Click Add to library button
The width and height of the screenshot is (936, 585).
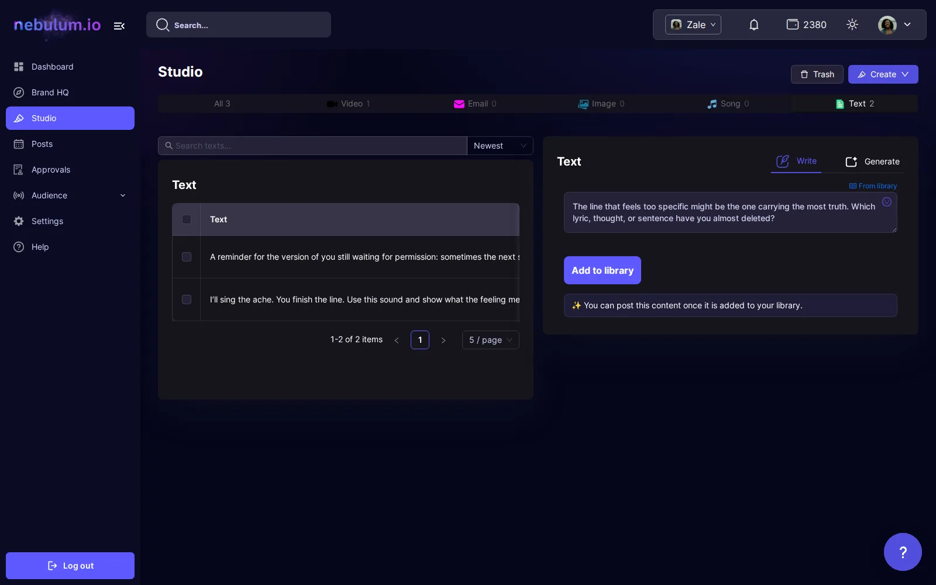tap(603, 270)
